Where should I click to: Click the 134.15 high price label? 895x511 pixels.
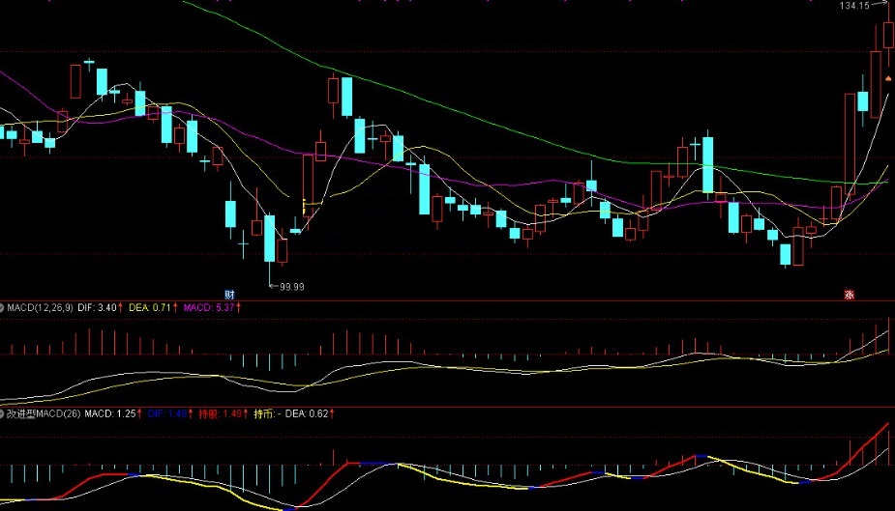854,6
